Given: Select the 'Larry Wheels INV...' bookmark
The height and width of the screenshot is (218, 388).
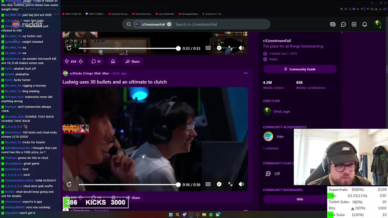Looking at the screenshot, I should point(165,14).
